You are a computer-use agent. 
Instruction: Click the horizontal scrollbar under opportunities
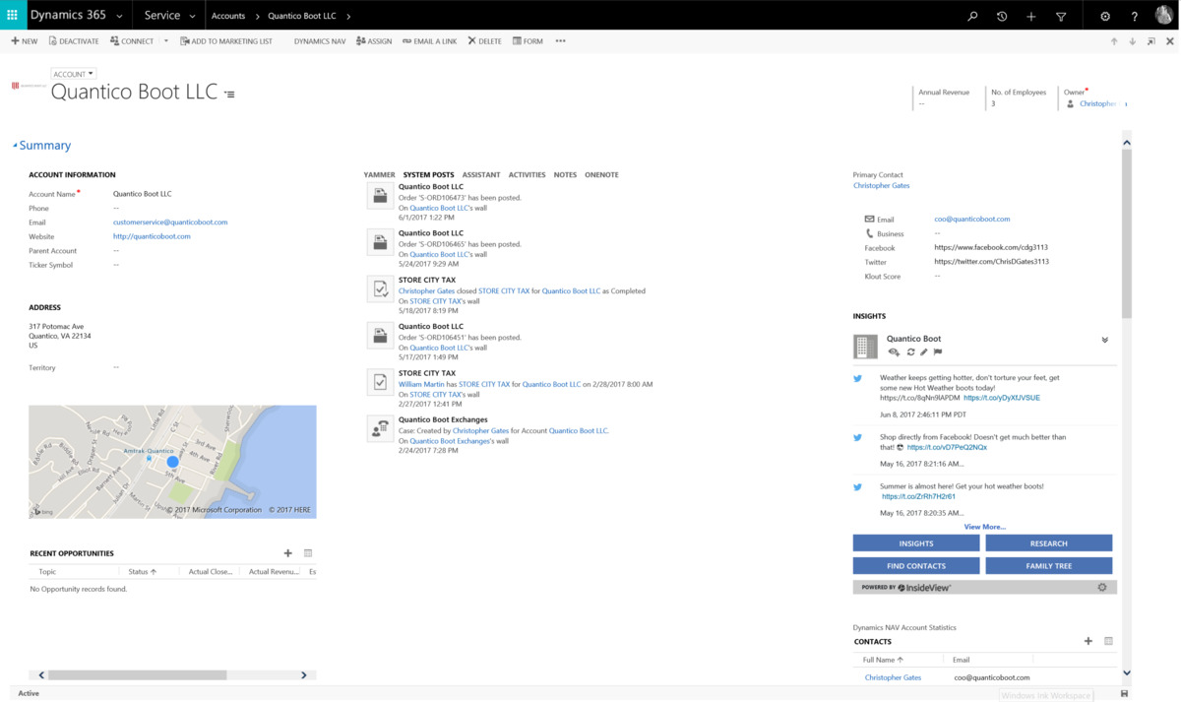(137, 674)
